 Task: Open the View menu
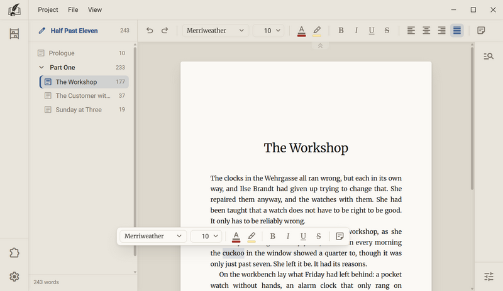pyautogui.click(x=95, y=10)
